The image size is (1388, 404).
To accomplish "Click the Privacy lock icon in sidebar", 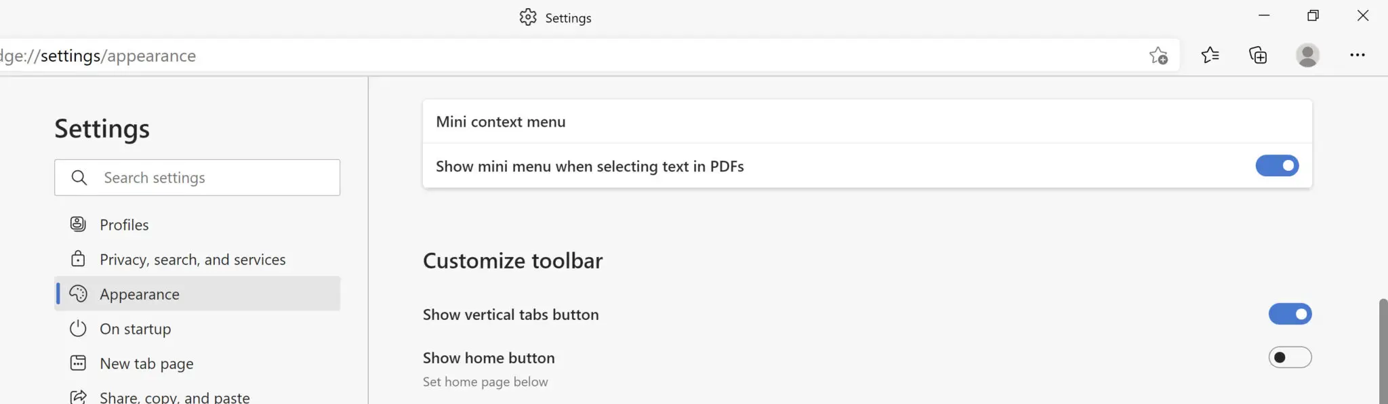I will (x=78, y=259).
